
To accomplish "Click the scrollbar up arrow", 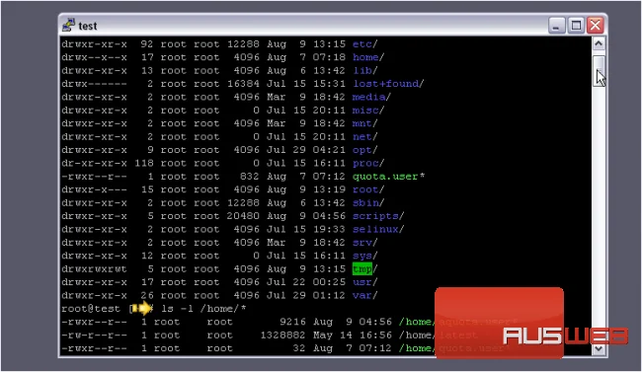I will point(599,43).
